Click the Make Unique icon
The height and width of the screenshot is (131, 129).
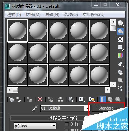(x=61, y=99)
